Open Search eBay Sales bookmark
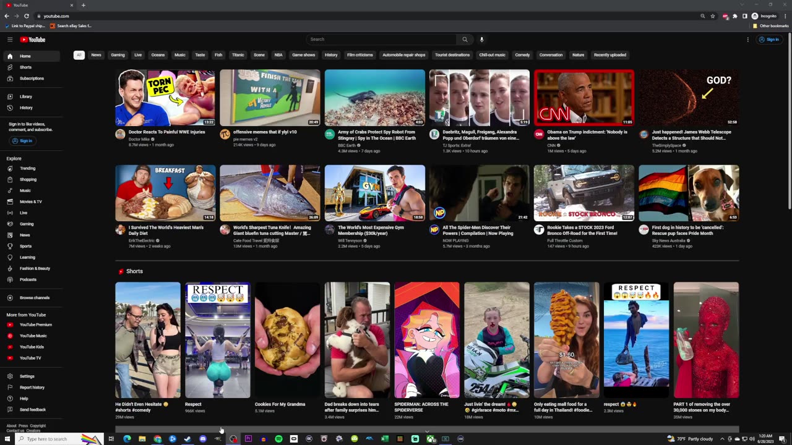792x445 pixels. [x=71, y=26]
